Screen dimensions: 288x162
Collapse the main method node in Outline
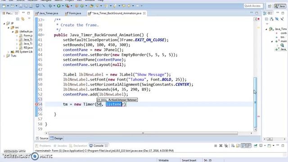coord(272,41)
